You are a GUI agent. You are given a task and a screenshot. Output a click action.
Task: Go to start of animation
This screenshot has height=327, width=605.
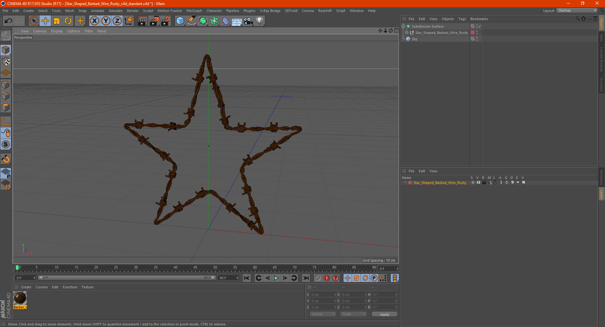pyautogui.click(x=247, y=278)
